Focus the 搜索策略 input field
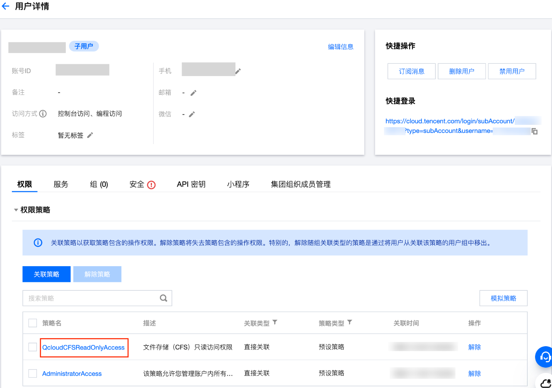The image size is (552, 388). [x=92, y=298]
